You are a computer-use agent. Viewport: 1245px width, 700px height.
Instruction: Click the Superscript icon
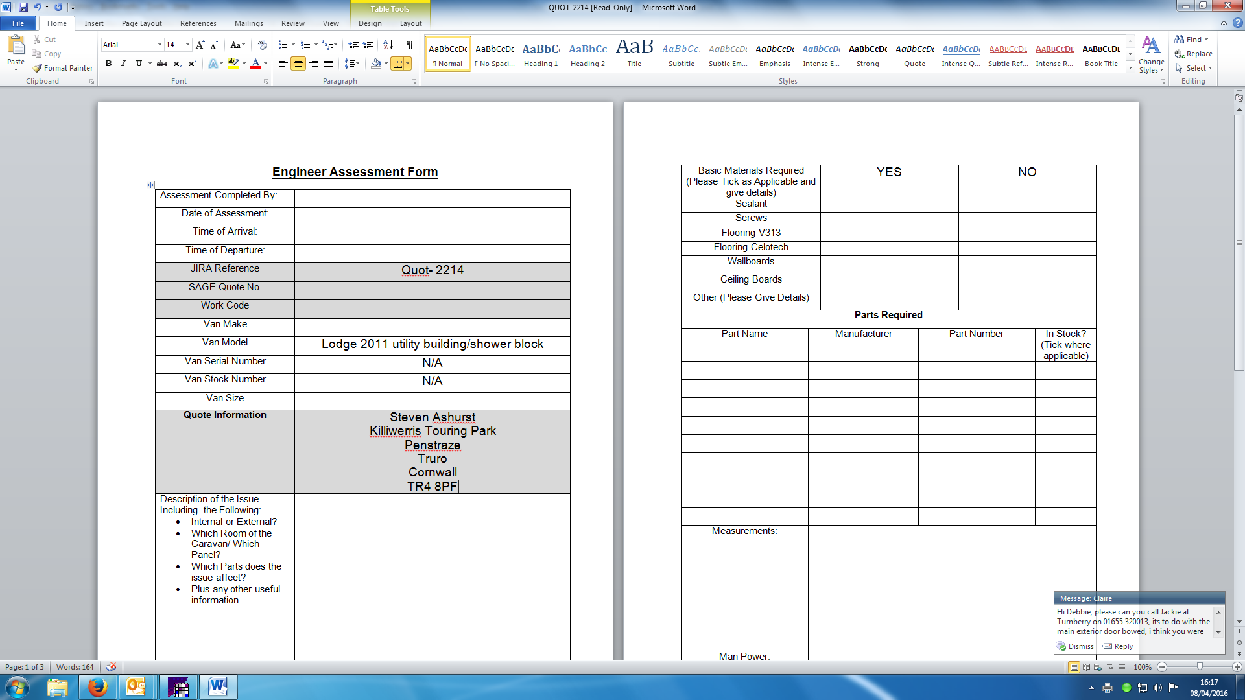pyautogui.click(x=193, y=64)
